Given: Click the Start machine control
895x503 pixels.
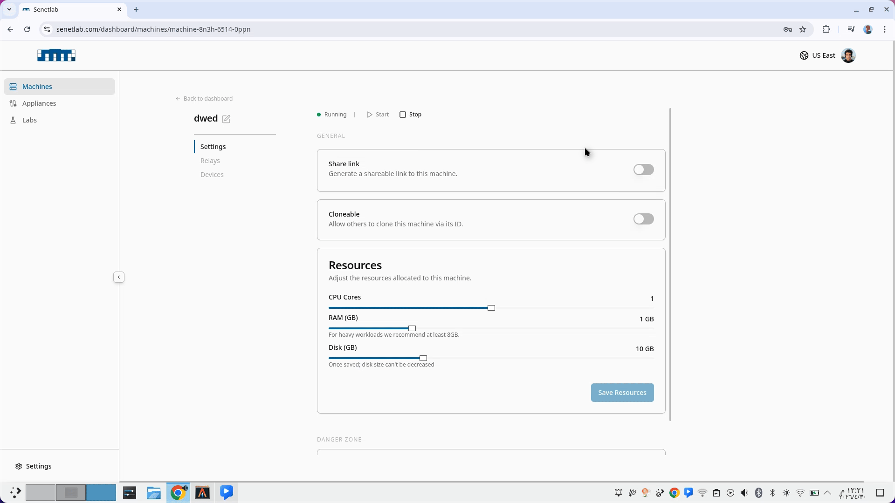Looking at the screenshot, I should tap(378, 115).
